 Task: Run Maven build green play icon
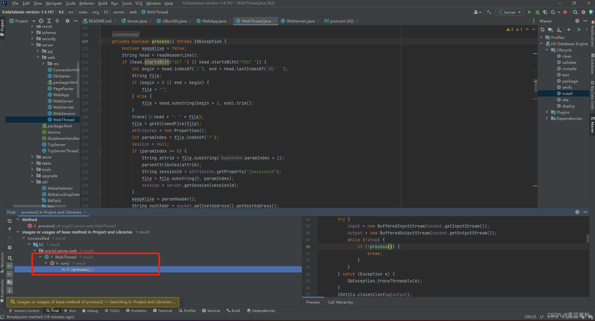click(x=579, y=30)
